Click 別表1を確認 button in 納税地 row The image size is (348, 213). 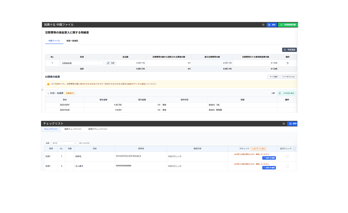[269, 158]
